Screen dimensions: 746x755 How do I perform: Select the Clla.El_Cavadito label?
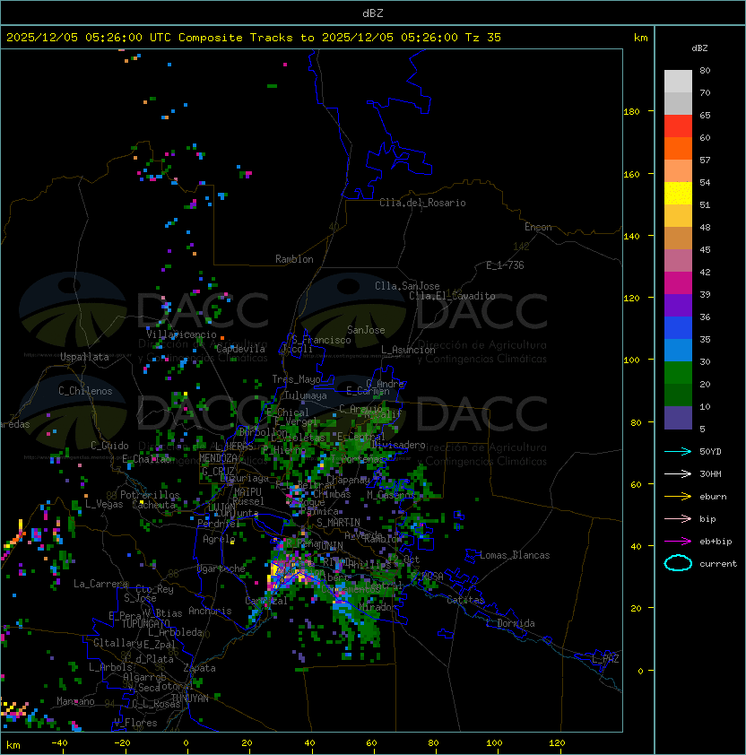point(452,296)
